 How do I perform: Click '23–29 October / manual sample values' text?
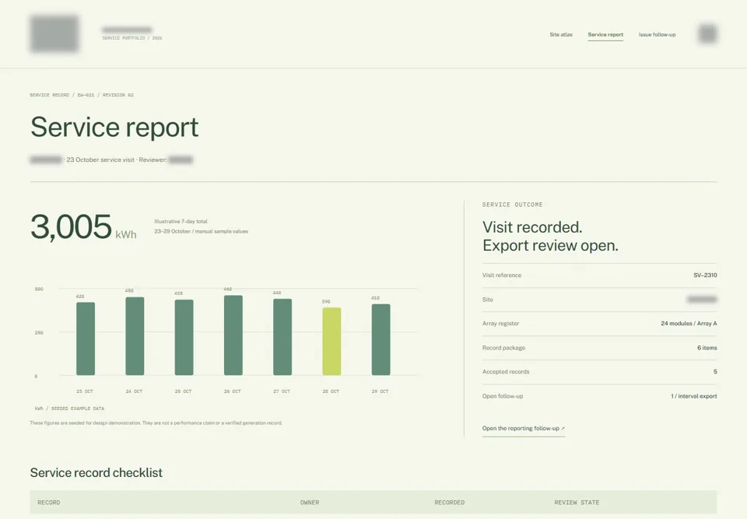pos(201,232)
